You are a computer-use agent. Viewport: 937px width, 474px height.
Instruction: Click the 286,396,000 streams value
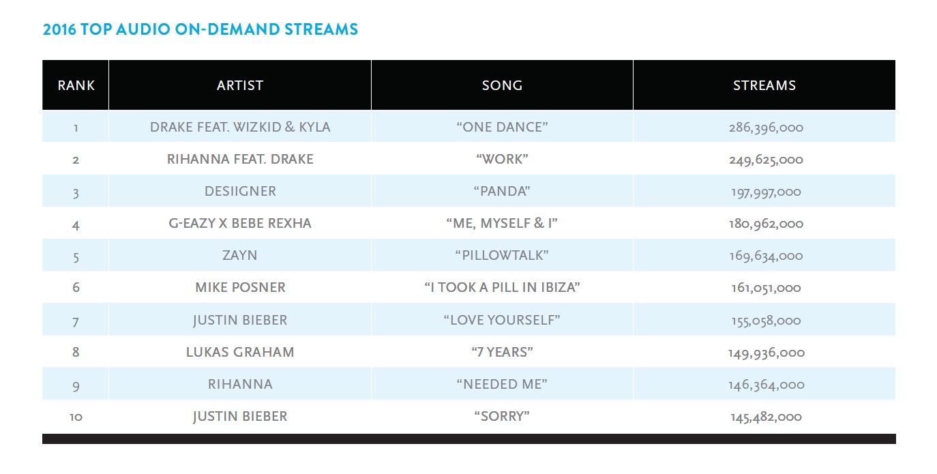[x=765, y=128]
